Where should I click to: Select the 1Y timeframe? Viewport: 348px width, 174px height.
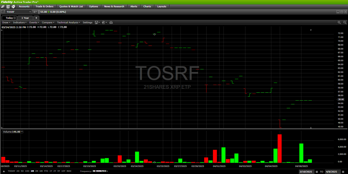(51, 171)
